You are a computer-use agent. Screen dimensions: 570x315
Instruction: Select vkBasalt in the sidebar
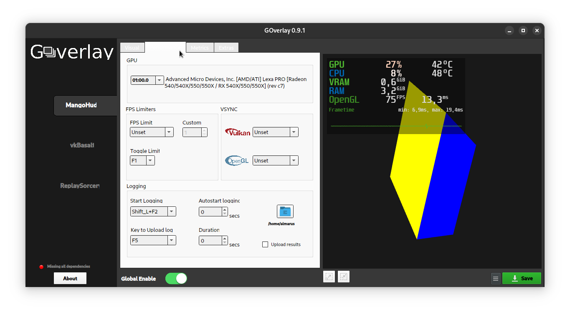[82, 145]
